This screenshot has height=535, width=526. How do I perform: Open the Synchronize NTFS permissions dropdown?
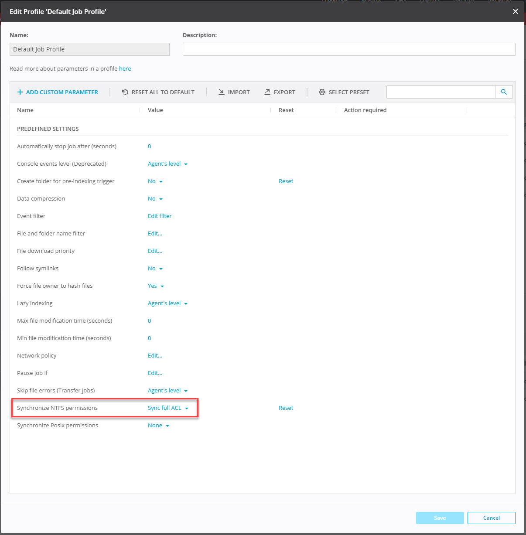tap(168, 408)
